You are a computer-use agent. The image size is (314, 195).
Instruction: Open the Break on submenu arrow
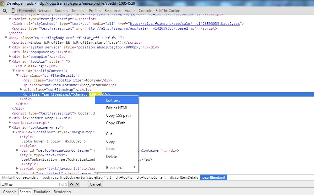(135, 167)
